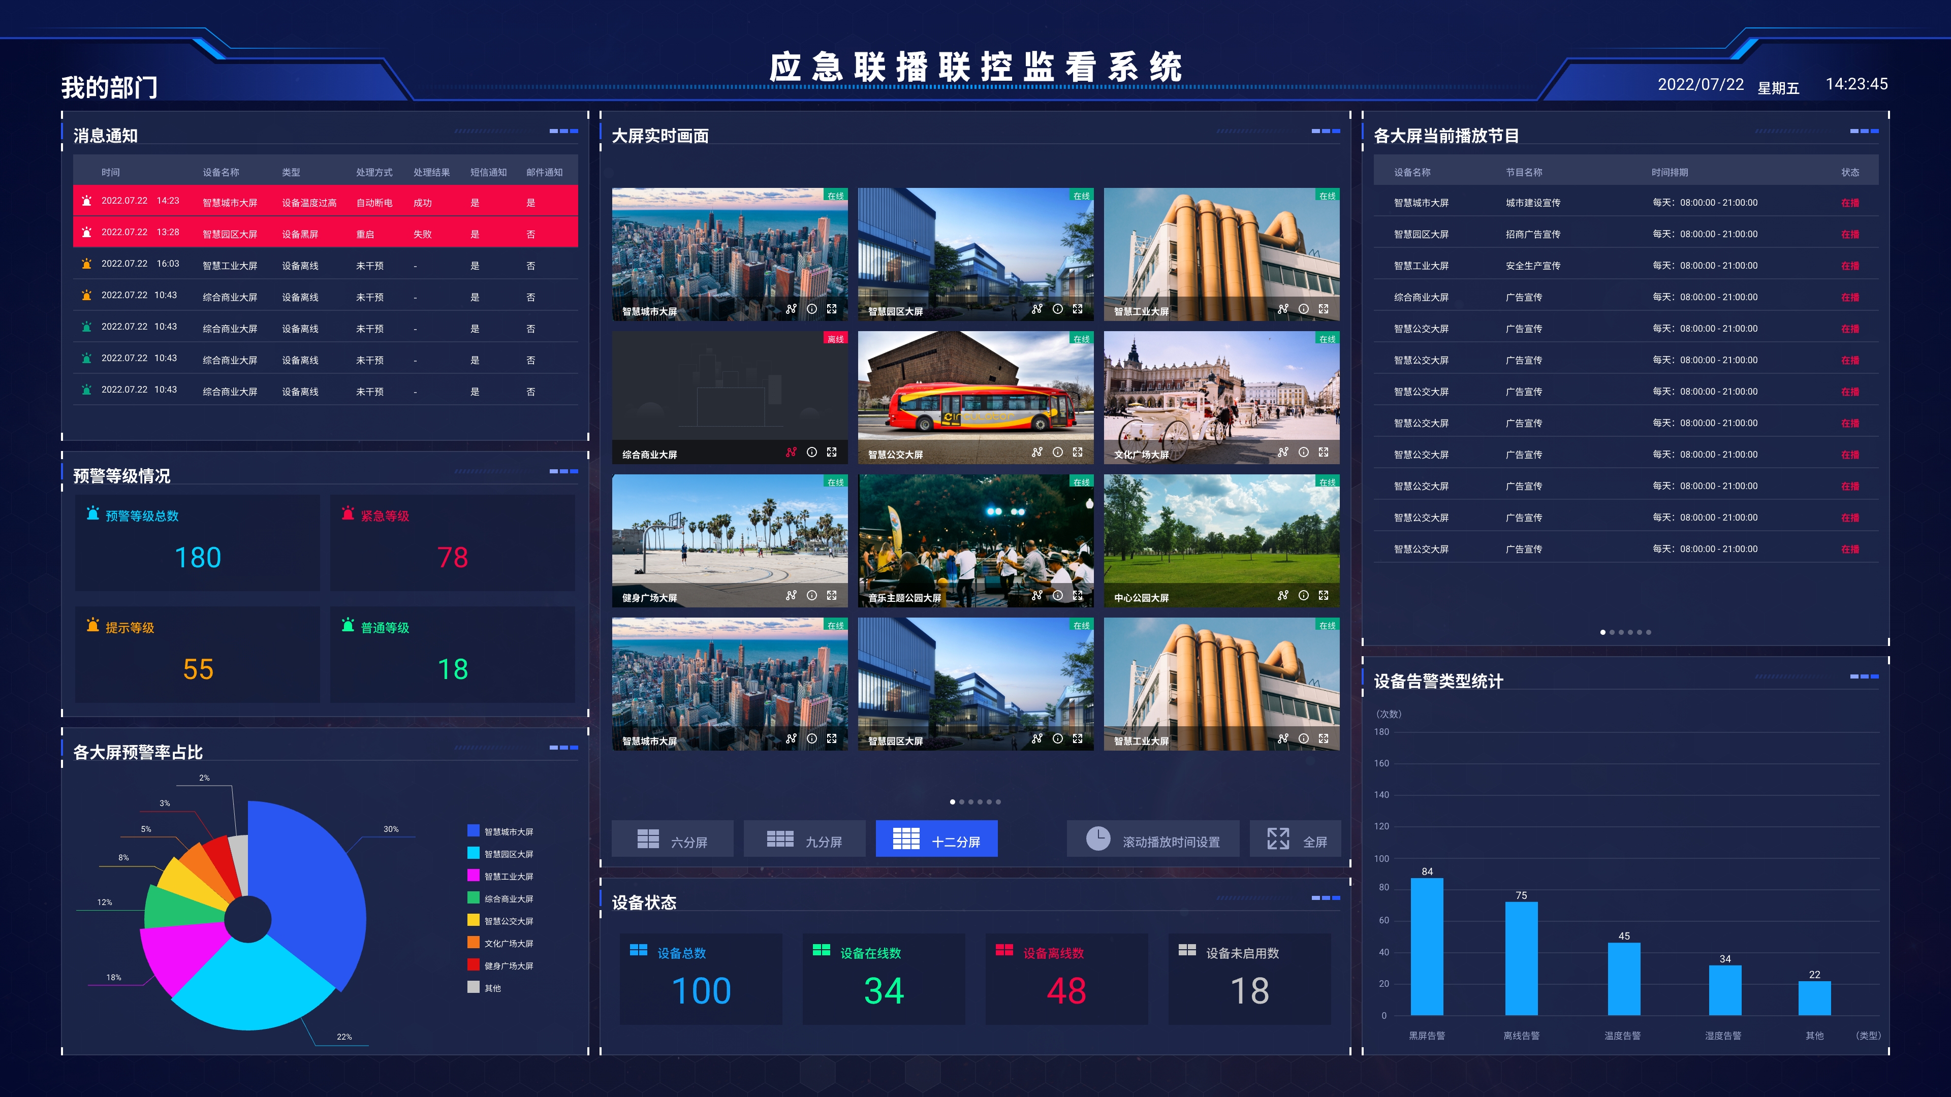Open connection icon on 健身广场大屏 tile
This screenshot has width=1951, height=1097.
792,595
